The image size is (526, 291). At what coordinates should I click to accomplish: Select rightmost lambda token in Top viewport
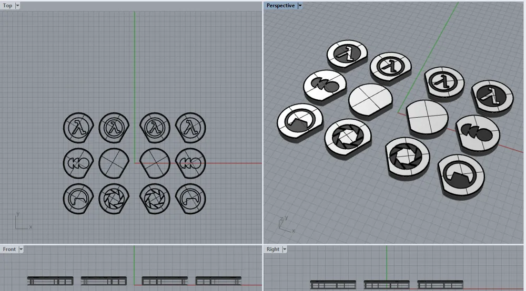click(x=190, y=128)
